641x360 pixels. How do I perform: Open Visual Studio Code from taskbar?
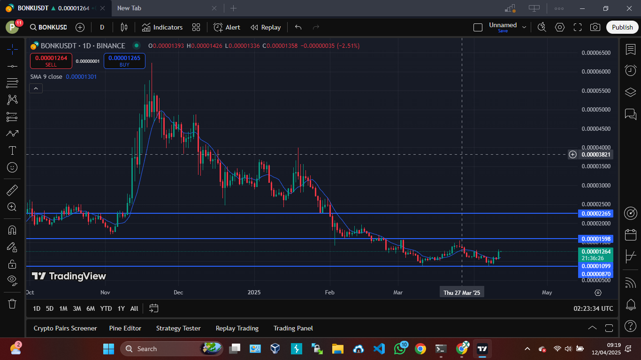pos(379,349)
